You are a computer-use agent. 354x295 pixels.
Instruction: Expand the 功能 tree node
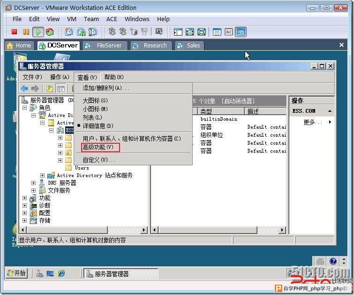[24, 198]
